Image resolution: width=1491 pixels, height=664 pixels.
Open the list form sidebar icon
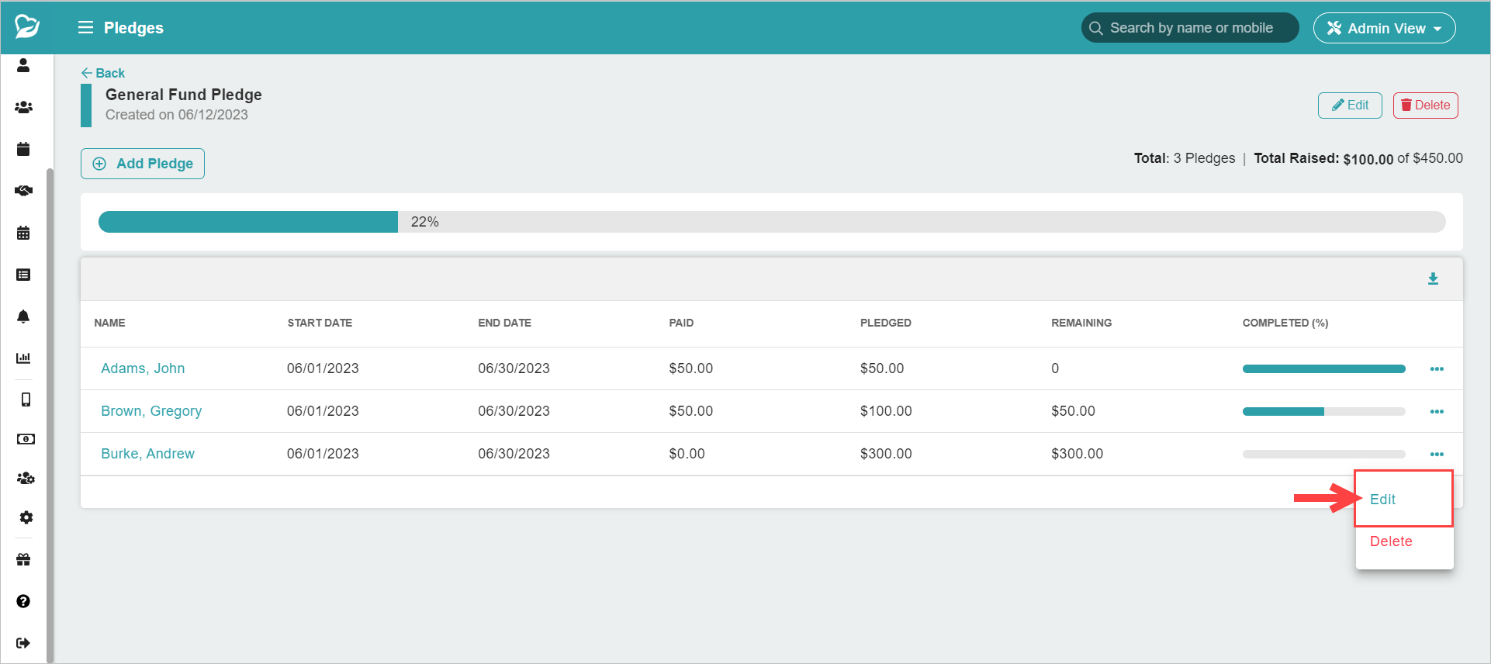[23, 275]
